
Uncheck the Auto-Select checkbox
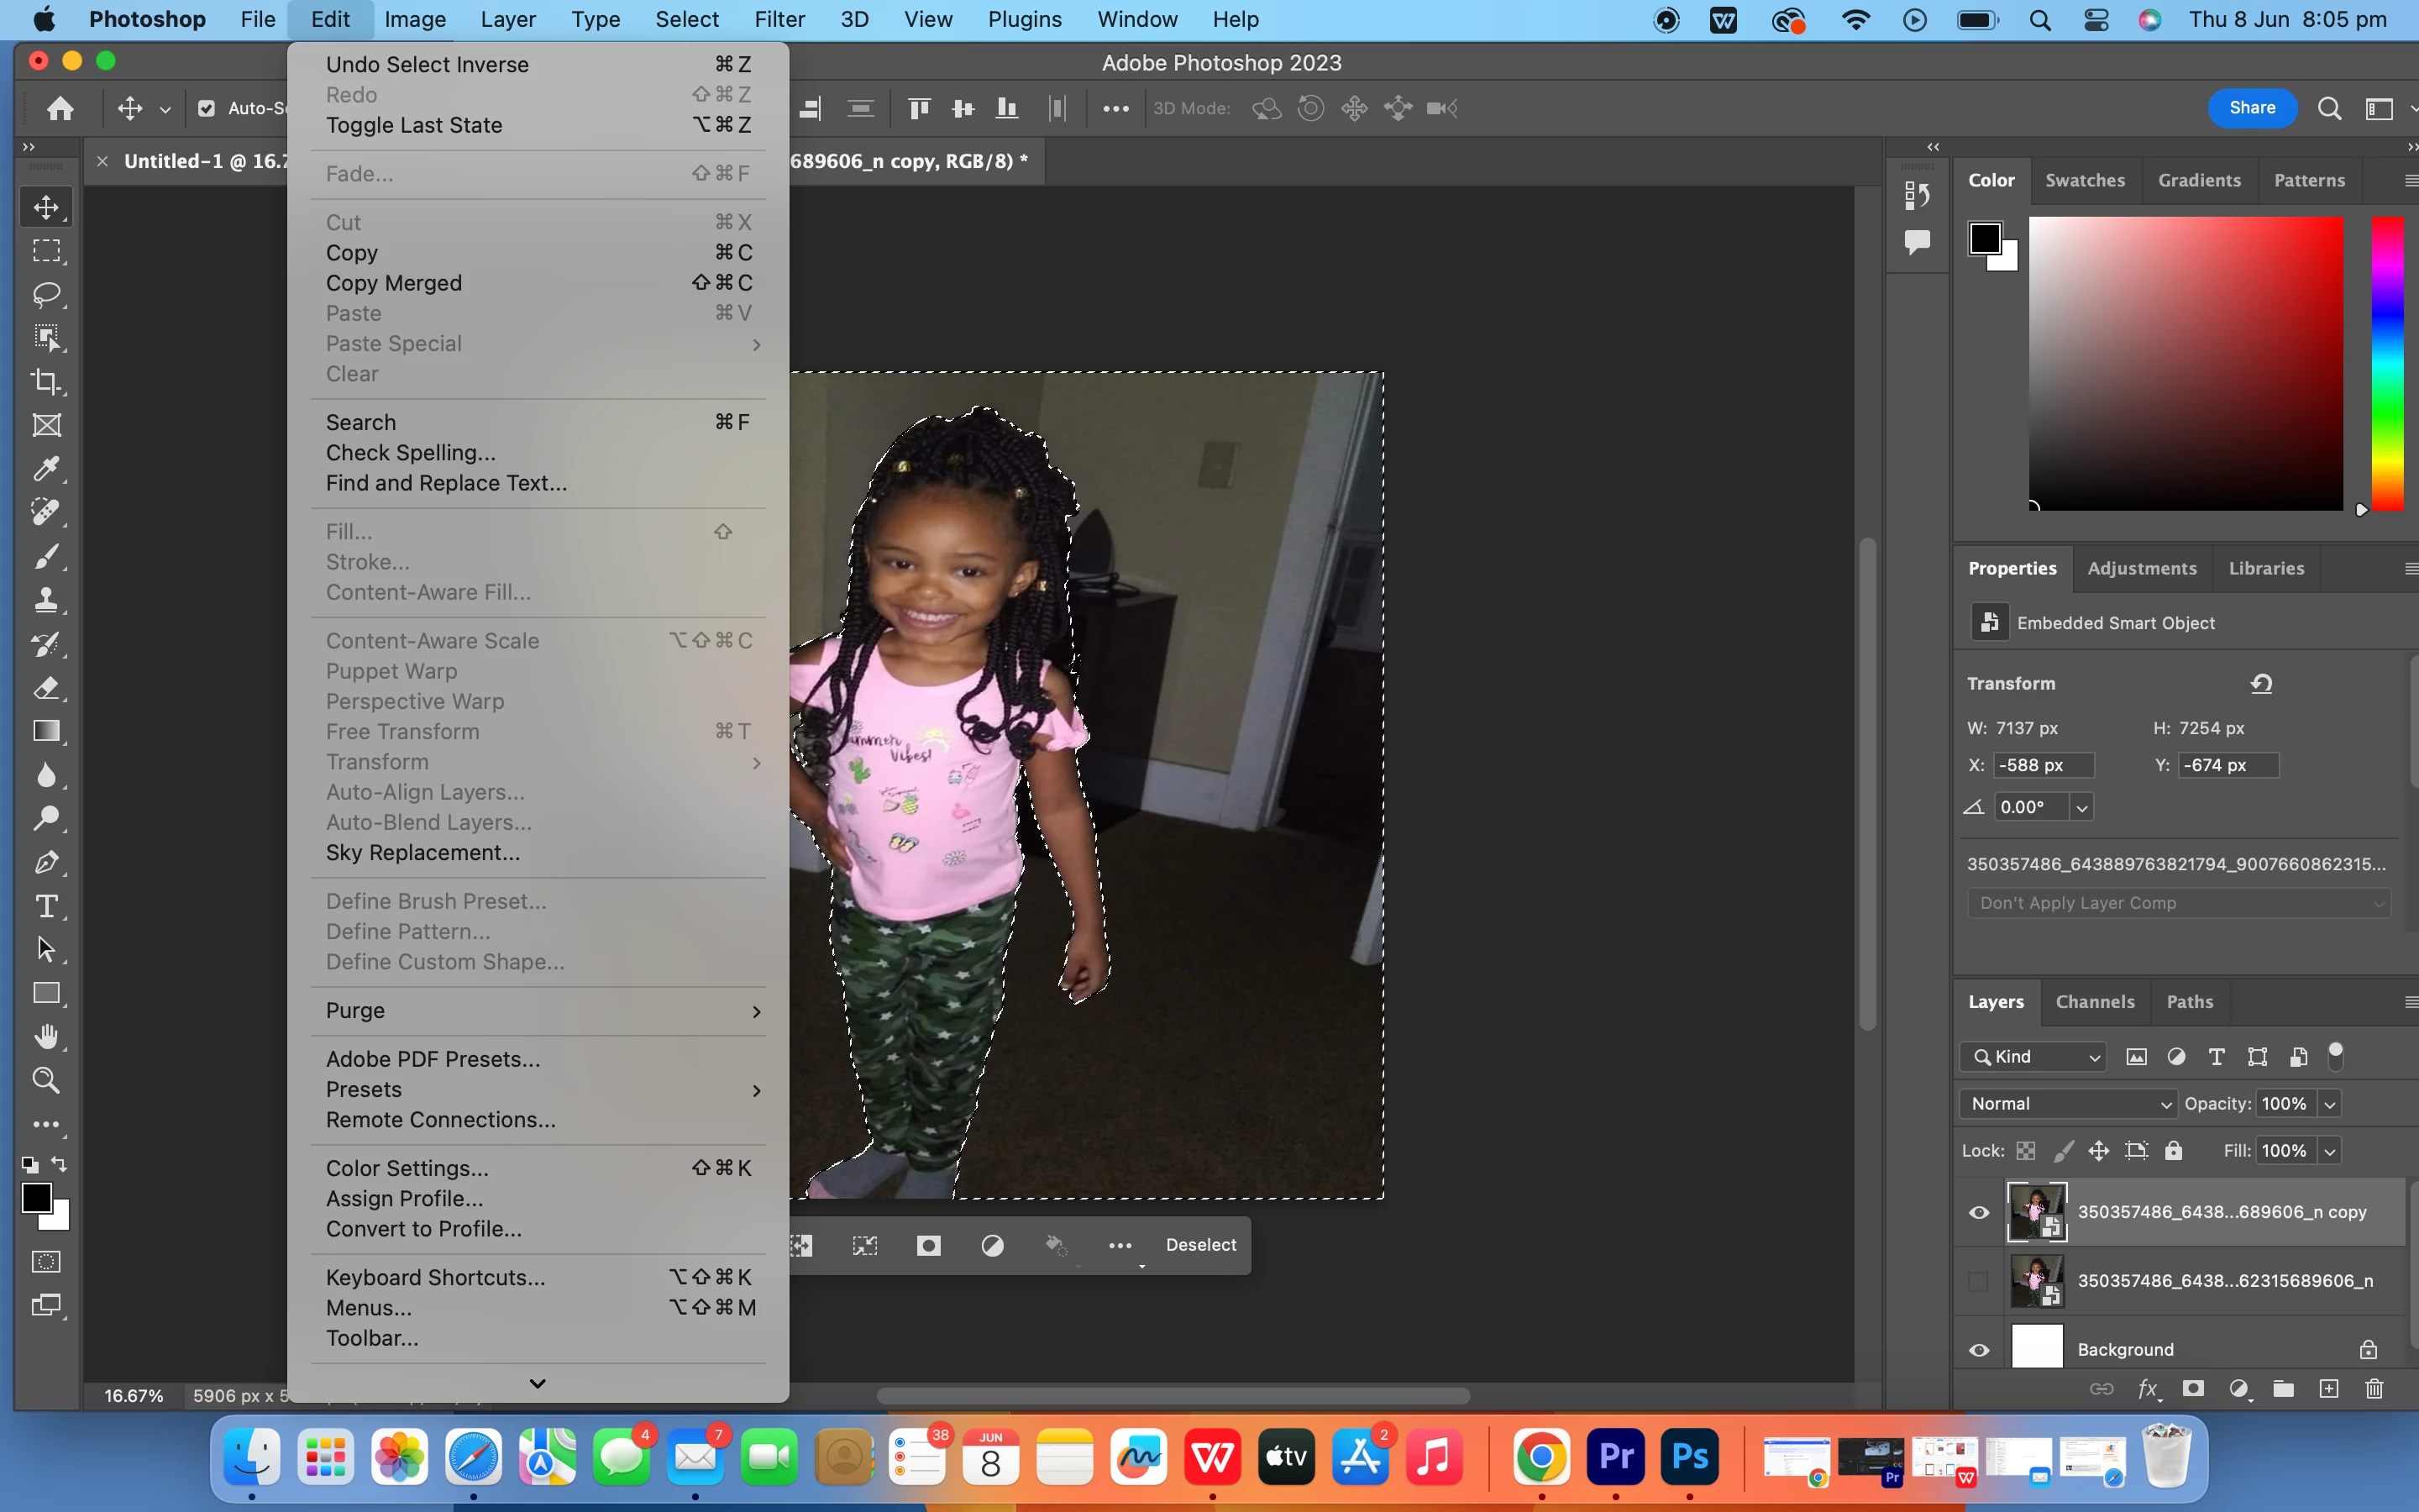pos(207,108)
